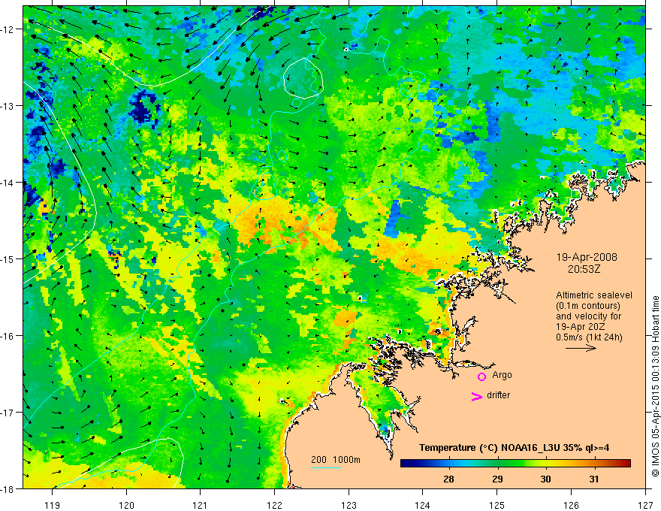Click longitude axis label 119
Viewport: 661px width, 511px height.
point(53,505)
